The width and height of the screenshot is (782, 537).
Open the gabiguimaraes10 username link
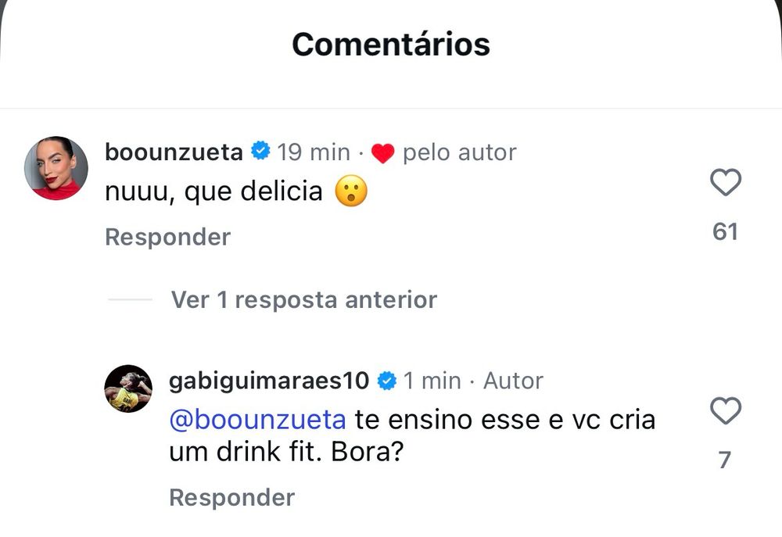(269, 381)
